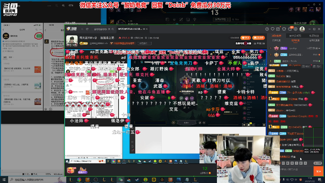Screen dimensions: 325x183
Task: Open the shirt-shaped skin icon
Action: (284, 29)
